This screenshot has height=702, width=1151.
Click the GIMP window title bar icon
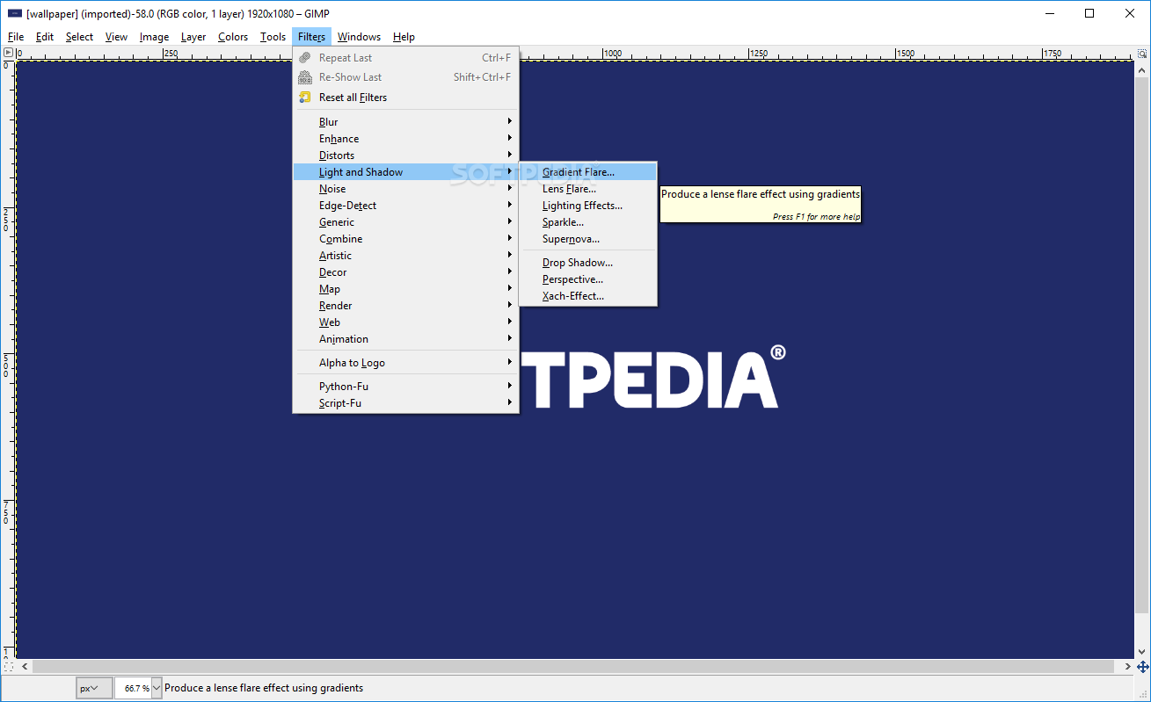pyautogui.click(x=15, y=13)
